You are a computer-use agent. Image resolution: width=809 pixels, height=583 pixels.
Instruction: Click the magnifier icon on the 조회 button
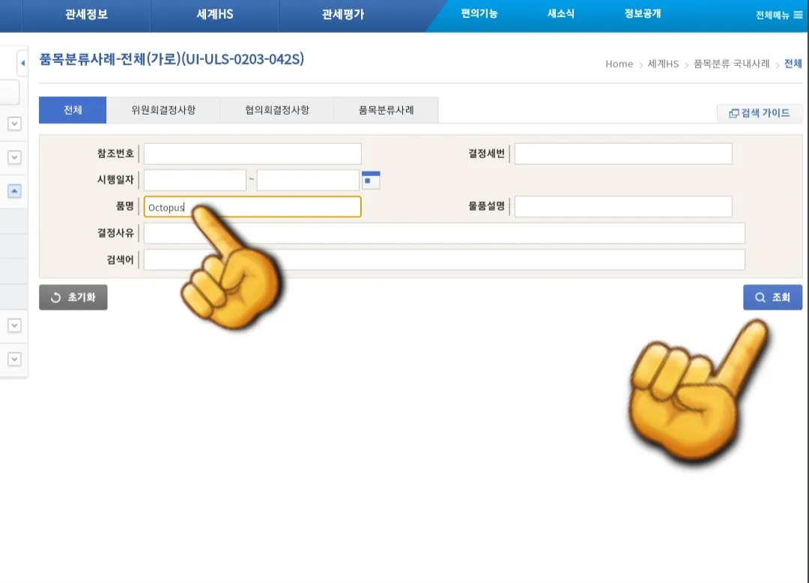coord(759,297)
